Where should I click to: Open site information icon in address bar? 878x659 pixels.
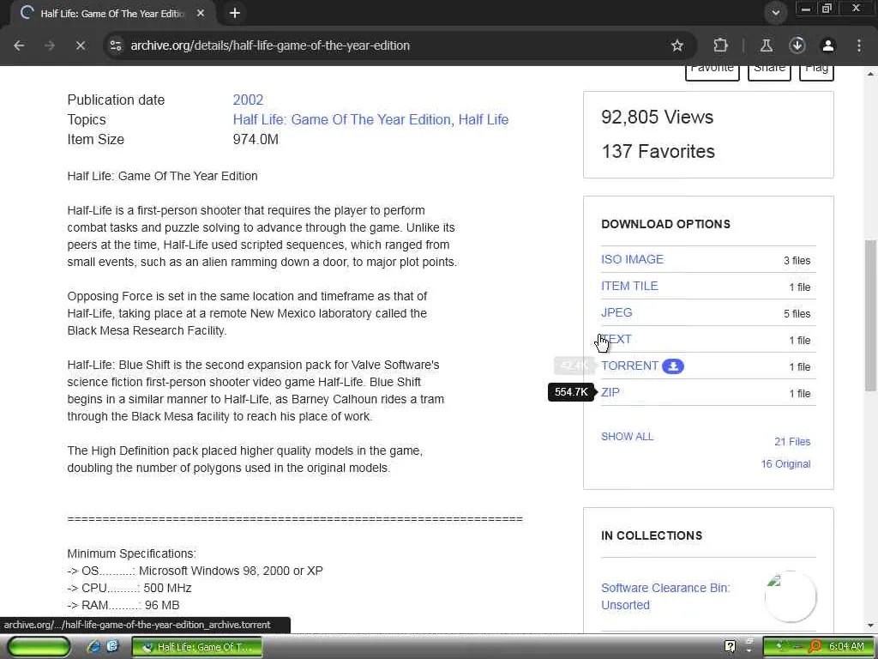coord(116,45)
